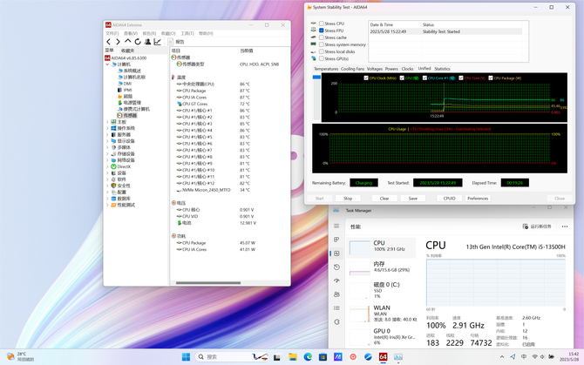The height and width of the screenshot is (365, 584).
Task: Go forward in AIDA64 Extreme toolbar
Action: [118, 42]
